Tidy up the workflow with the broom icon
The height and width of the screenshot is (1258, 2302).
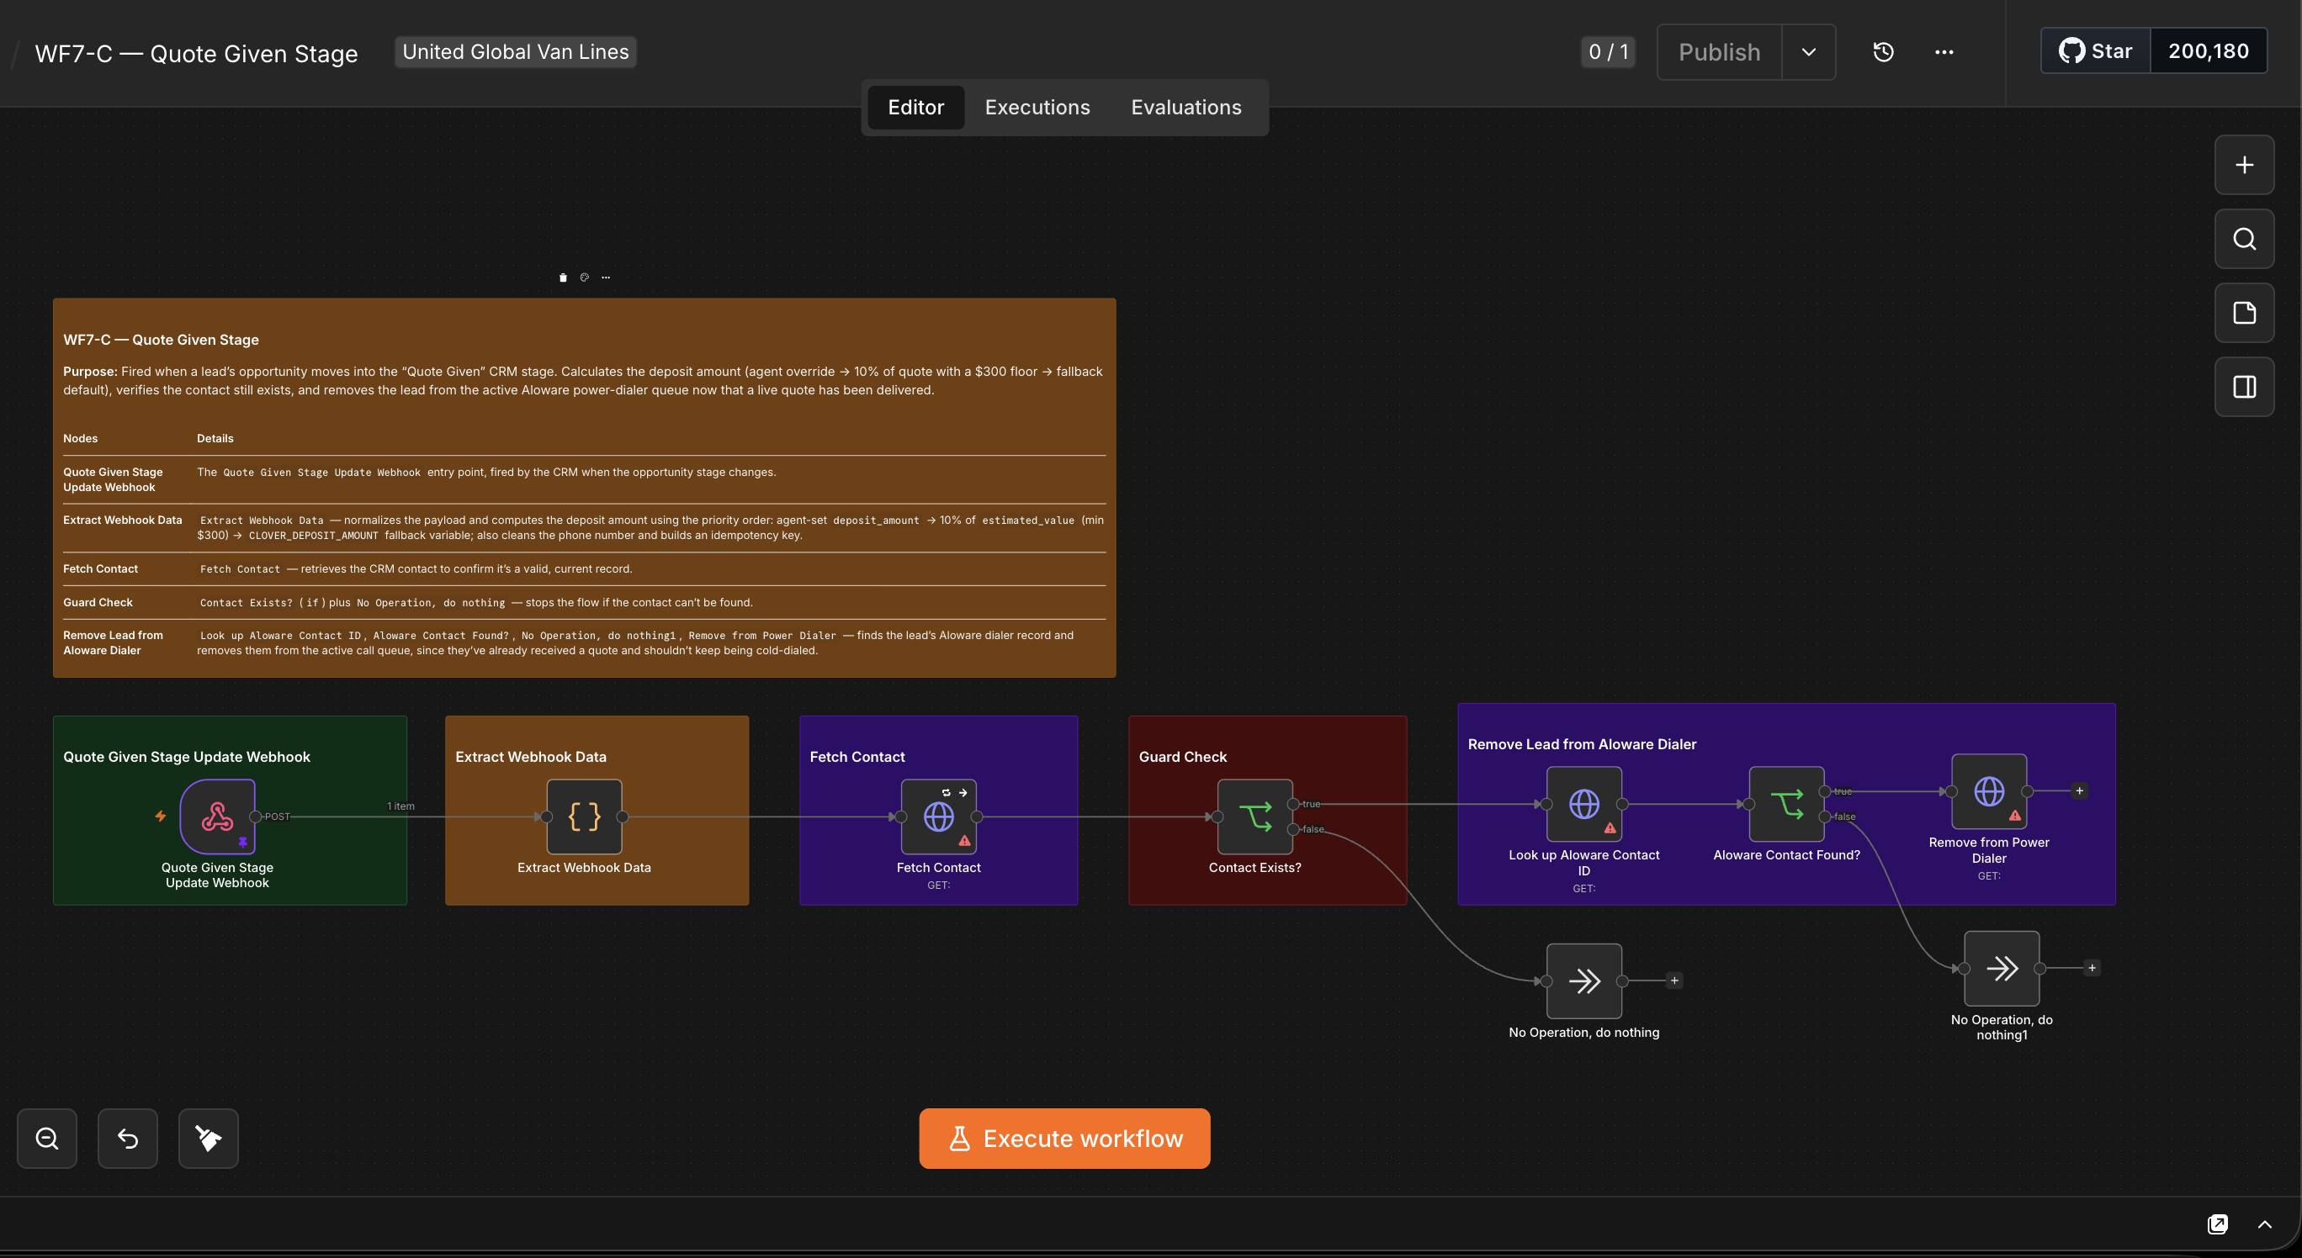(208, 1139)
